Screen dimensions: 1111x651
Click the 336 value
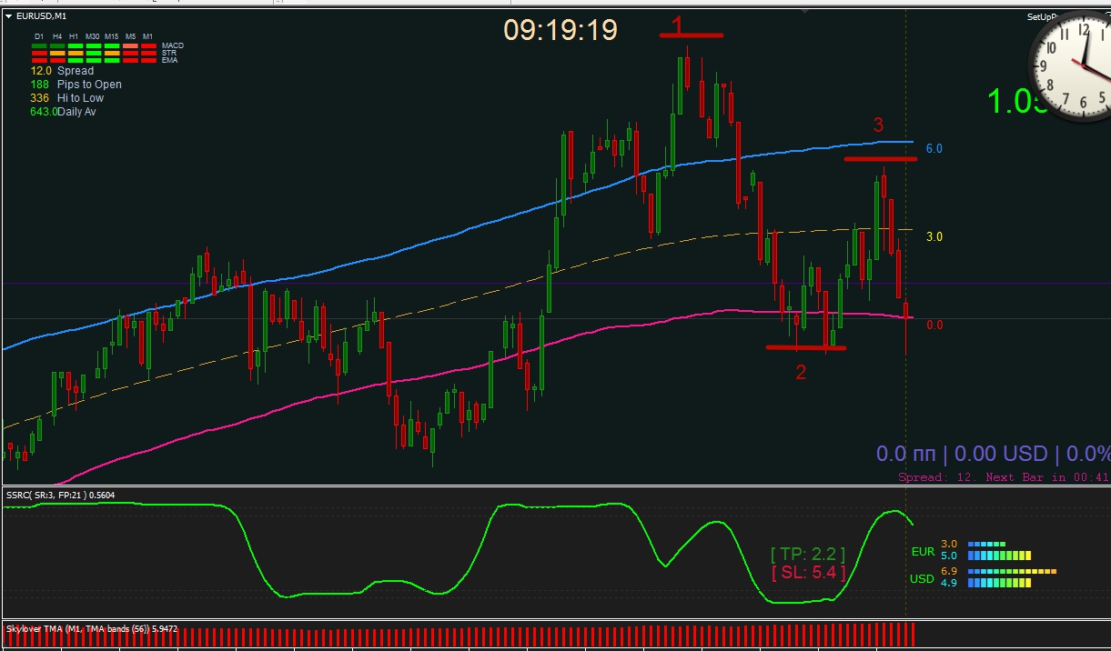39,98
